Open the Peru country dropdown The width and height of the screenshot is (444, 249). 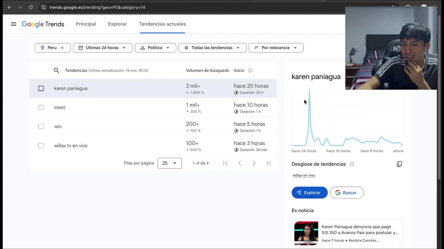[53, 48]
